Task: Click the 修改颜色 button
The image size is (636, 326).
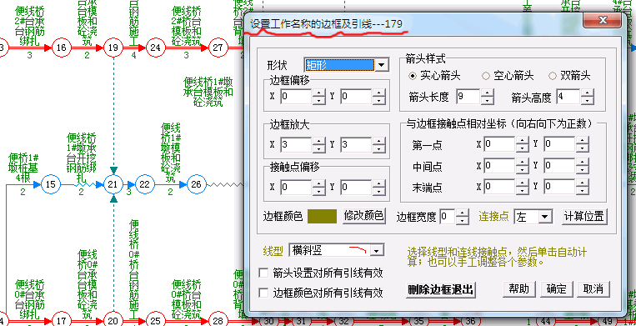Action: [x=364, y=216]
